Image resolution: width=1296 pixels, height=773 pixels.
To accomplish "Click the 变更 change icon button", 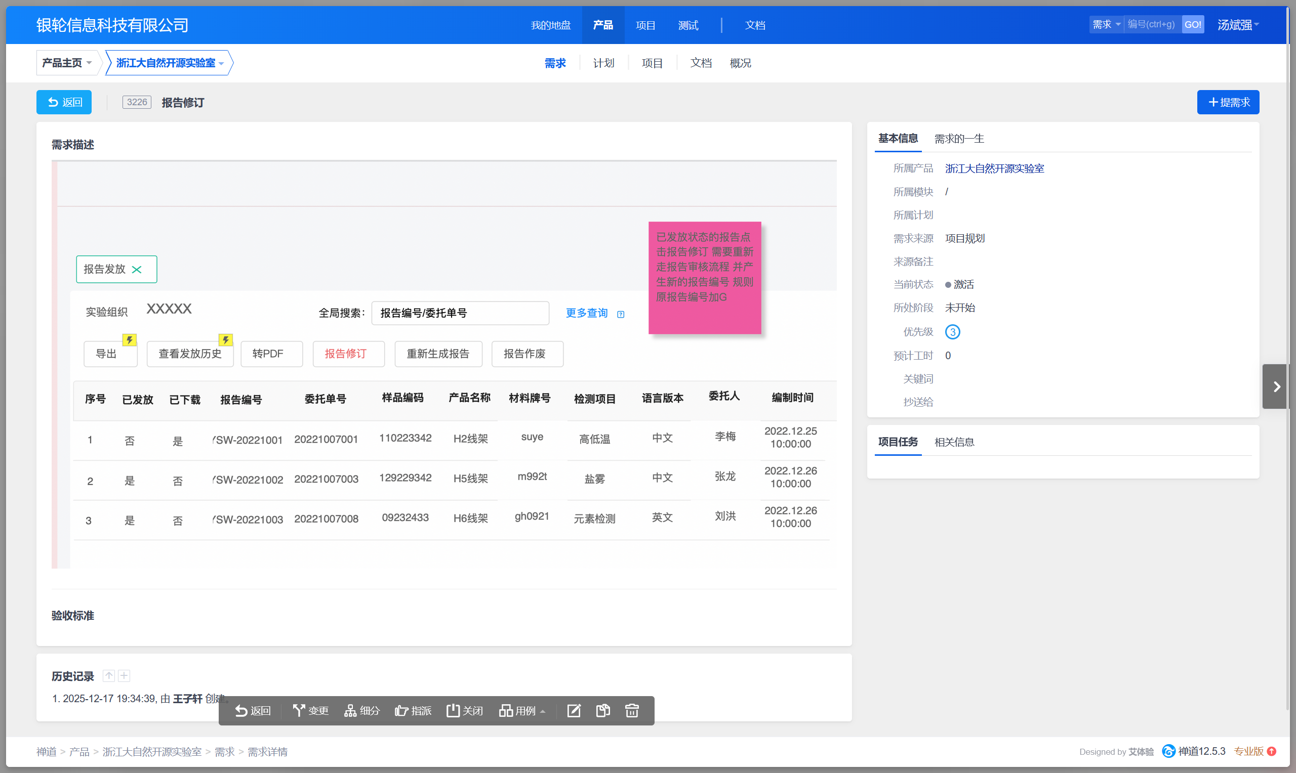I will pyautogui.click(x=310, y=710).
